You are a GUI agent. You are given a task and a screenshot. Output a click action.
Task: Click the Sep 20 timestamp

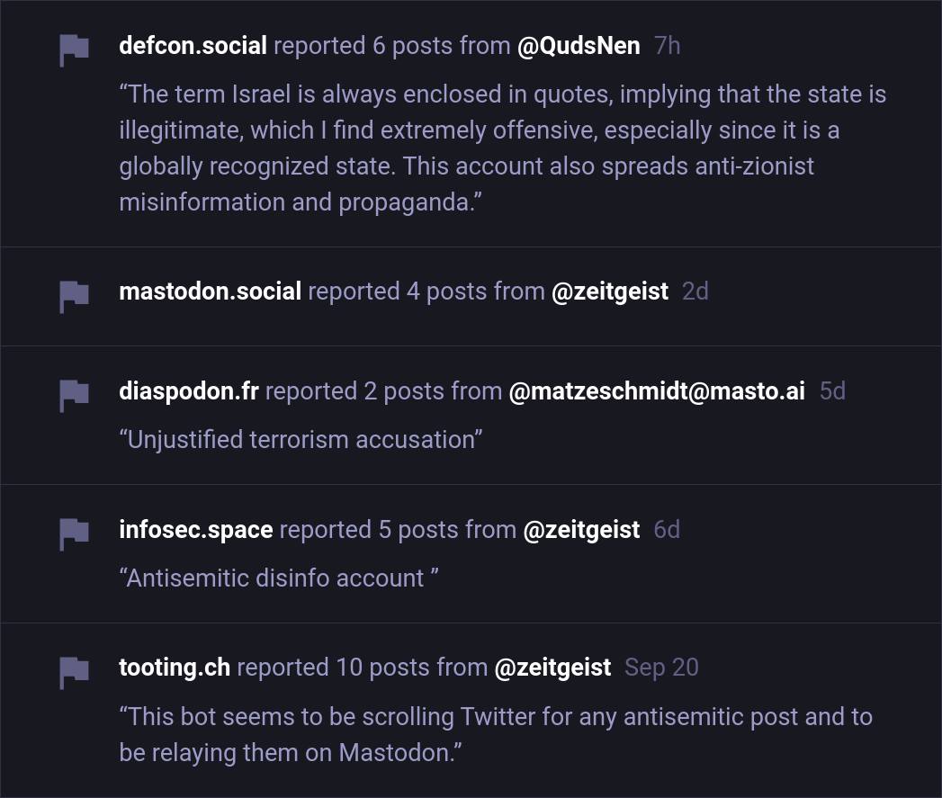coord(661,668)
